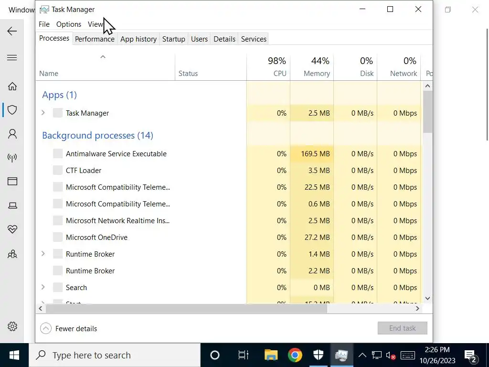Open the Options menu
This screenshot has width=489, height=367.
[x=69, y=24]
